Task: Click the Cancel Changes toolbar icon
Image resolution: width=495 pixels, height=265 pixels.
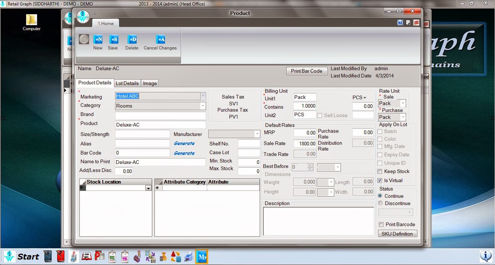Action: (160, 40)
